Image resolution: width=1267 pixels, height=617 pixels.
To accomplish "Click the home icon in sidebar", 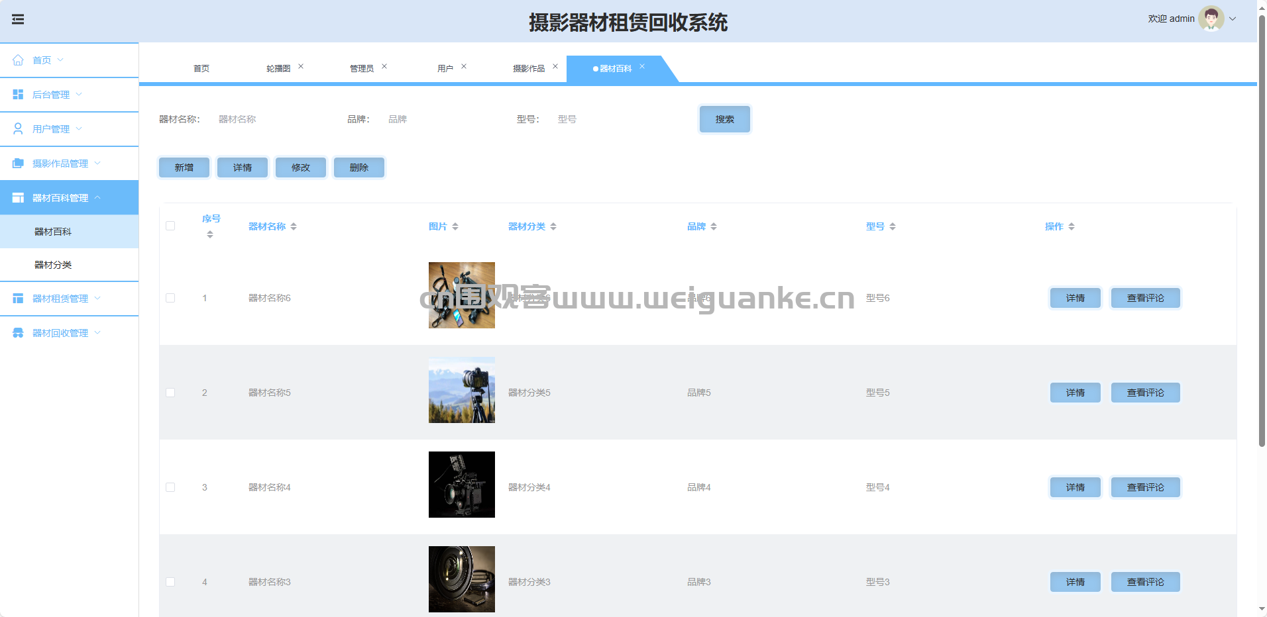I will point(18,60).
